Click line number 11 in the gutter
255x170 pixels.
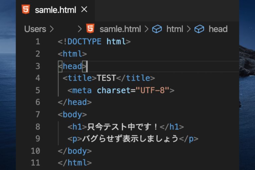pos(35,163)
